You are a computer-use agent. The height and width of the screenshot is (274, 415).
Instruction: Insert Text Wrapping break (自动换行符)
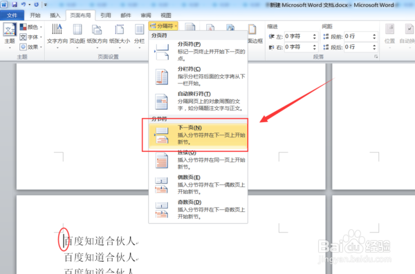199,101
